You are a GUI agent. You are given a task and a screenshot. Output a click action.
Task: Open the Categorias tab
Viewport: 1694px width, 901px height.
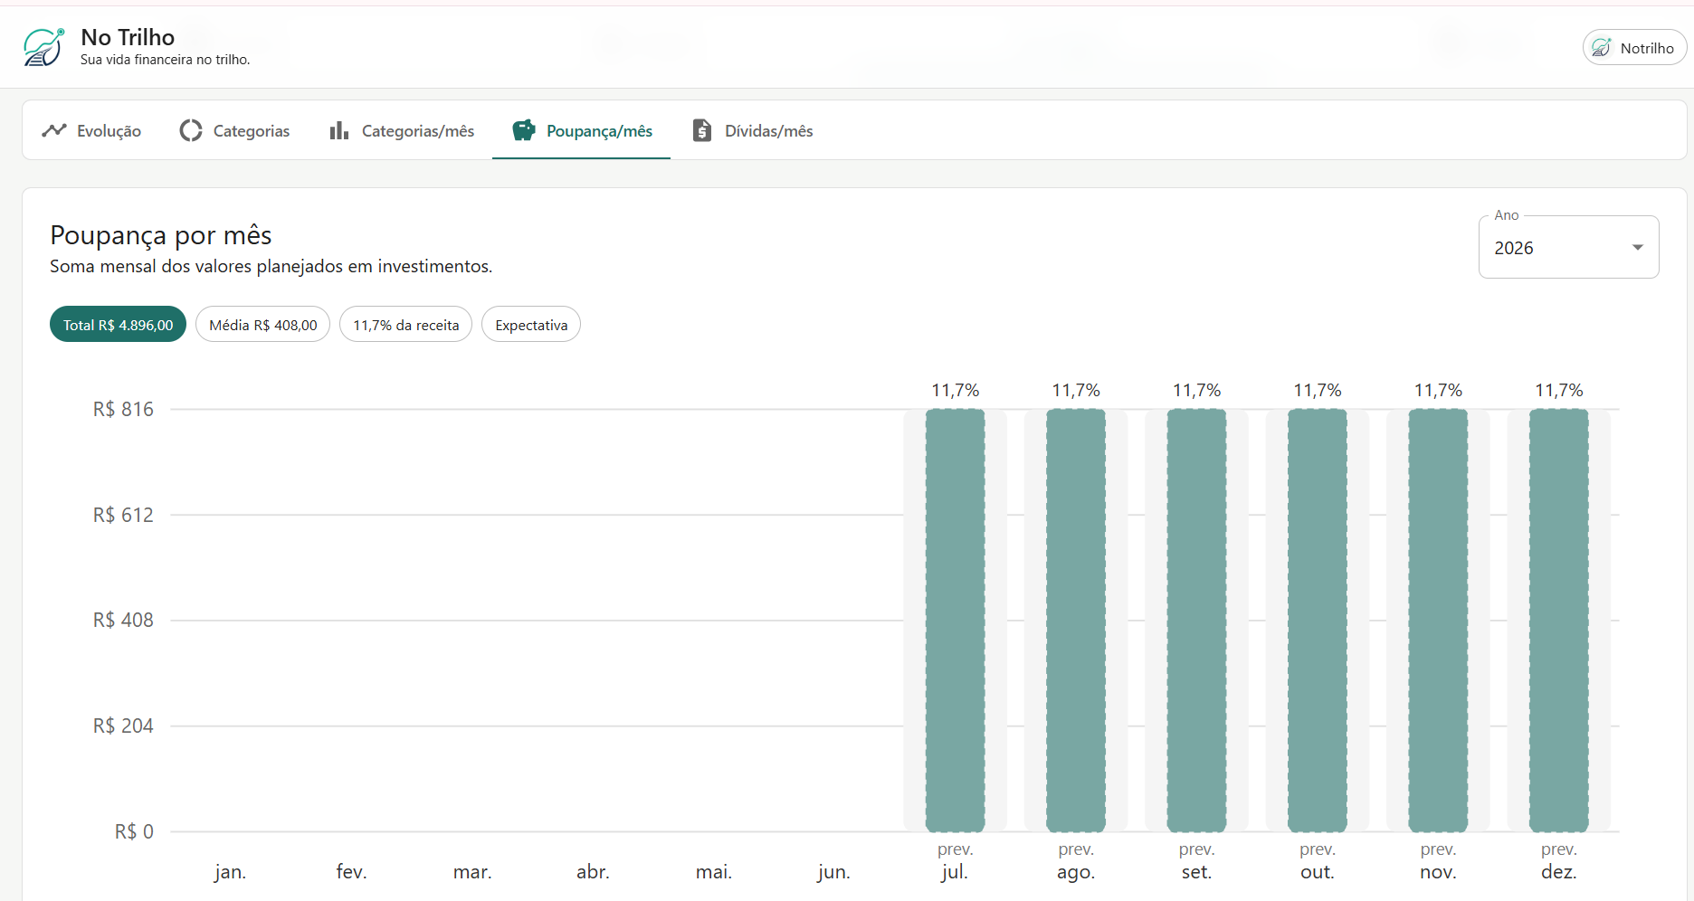coord(234,130)
